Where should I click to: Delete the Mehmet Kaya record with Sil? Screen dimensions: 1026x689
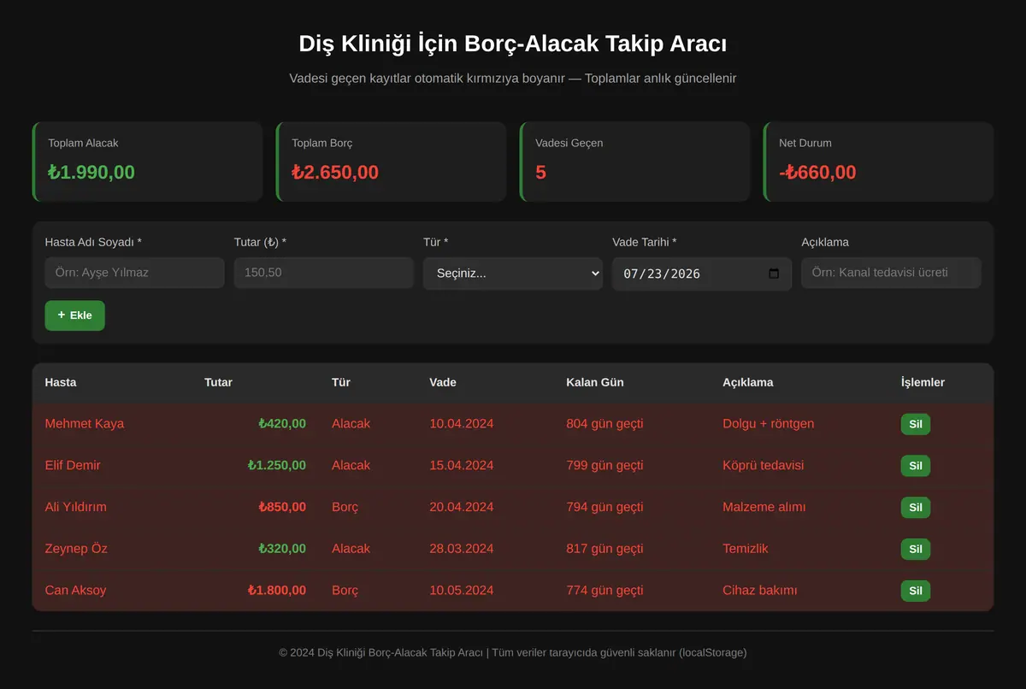coord(916,424)
